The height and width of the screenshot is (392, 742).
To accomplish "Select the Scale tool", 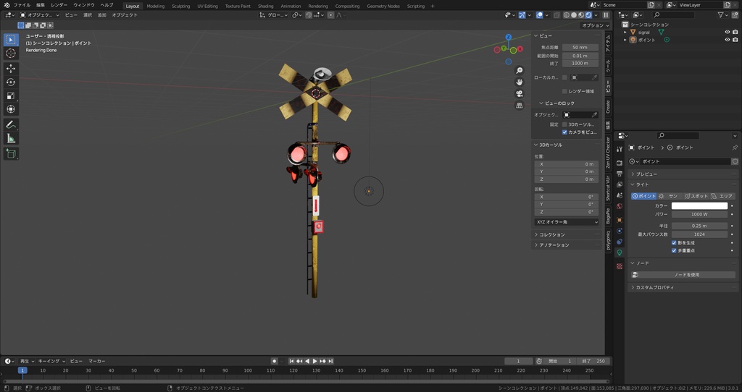I will click(x=11, y=96).
